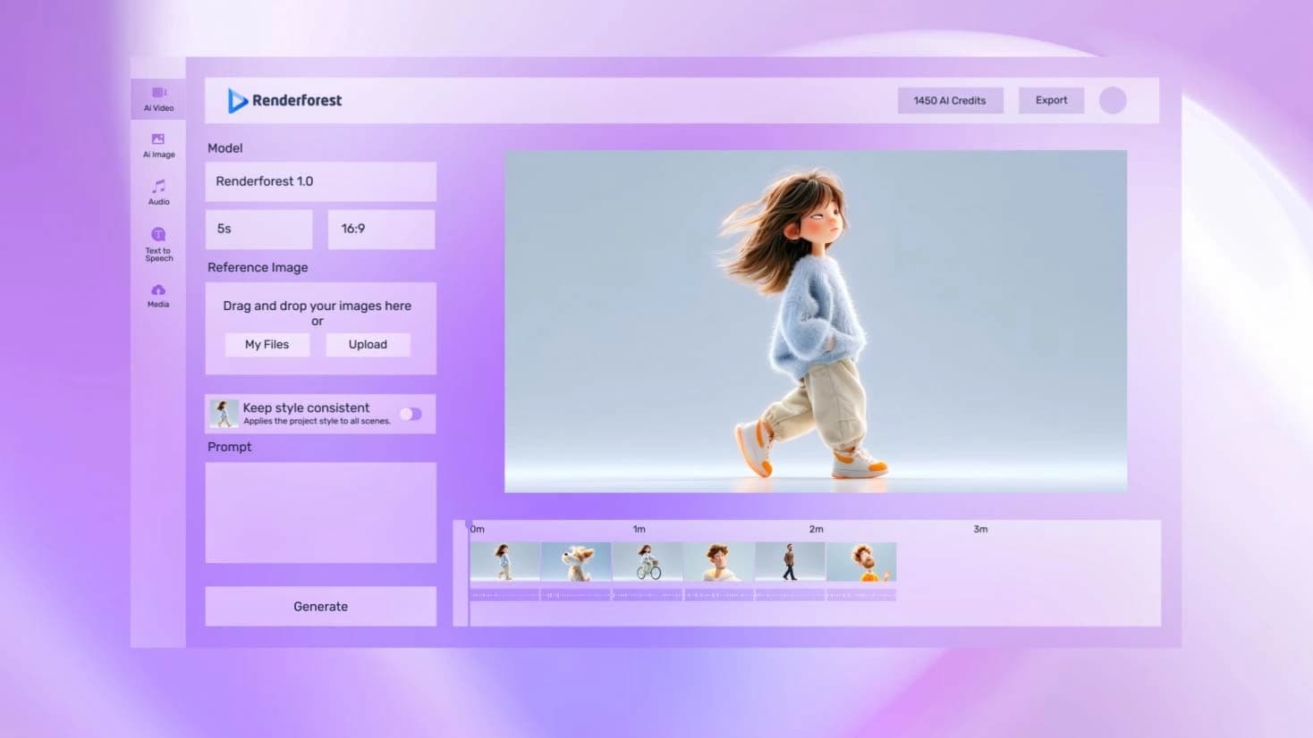Toggle the Keep style consistent switch
Image resolution: width=1313 pixels, height=738 pixels.
click(x=411, y=414)
